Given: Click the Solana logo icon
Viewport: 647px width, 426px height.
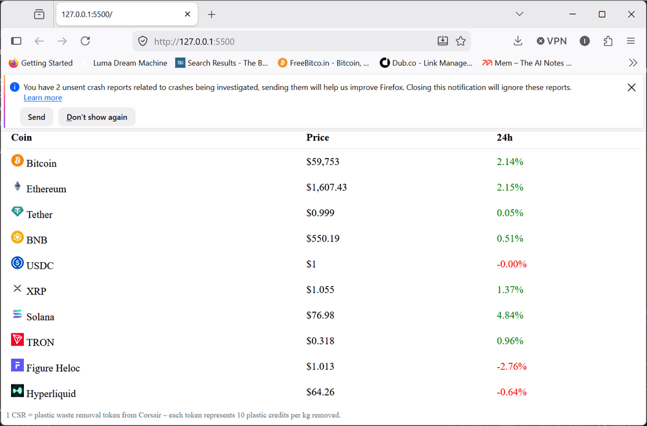Looking at the screenshot, I should (17, 314).
